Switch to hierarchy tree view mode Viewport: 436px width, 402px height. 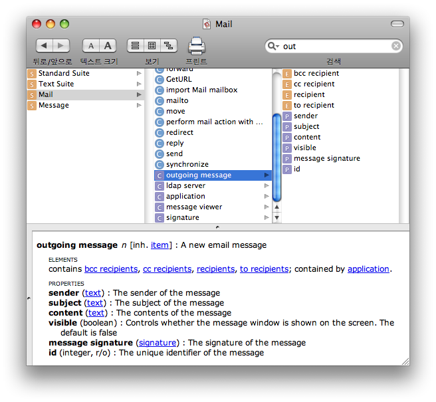(x=169, y=46)
